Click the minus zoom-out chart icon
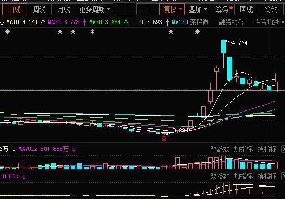This screenshot has width=285, height=199. point(154,9)
